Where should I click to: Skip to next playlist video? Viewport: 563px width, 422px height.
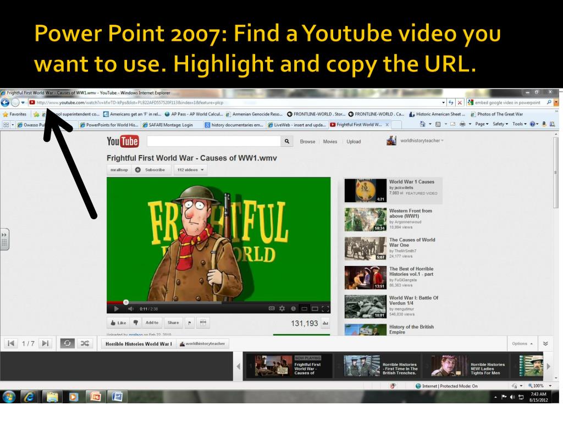click(45, 343)
